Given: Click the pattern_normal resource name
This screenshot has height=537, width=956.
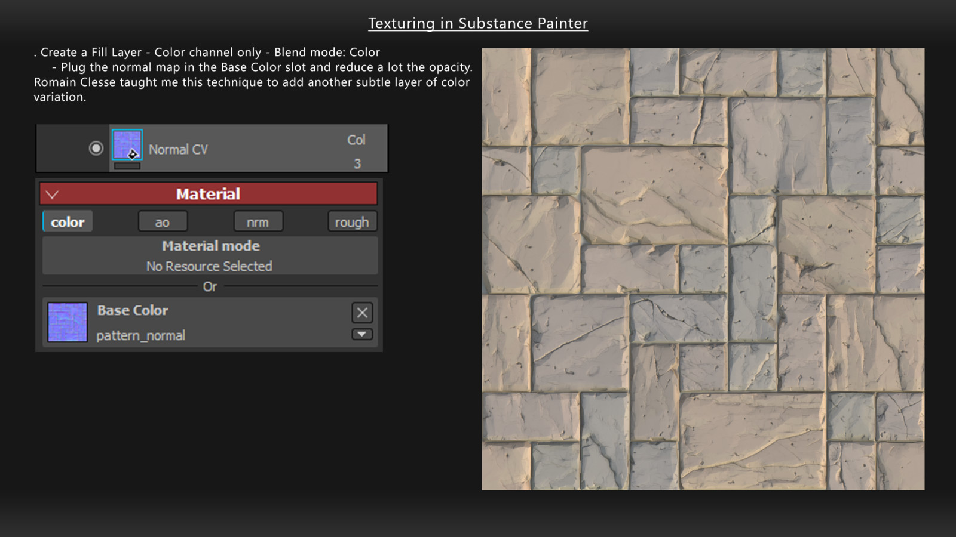Looking at the screenshot, I should pos(140,335).
